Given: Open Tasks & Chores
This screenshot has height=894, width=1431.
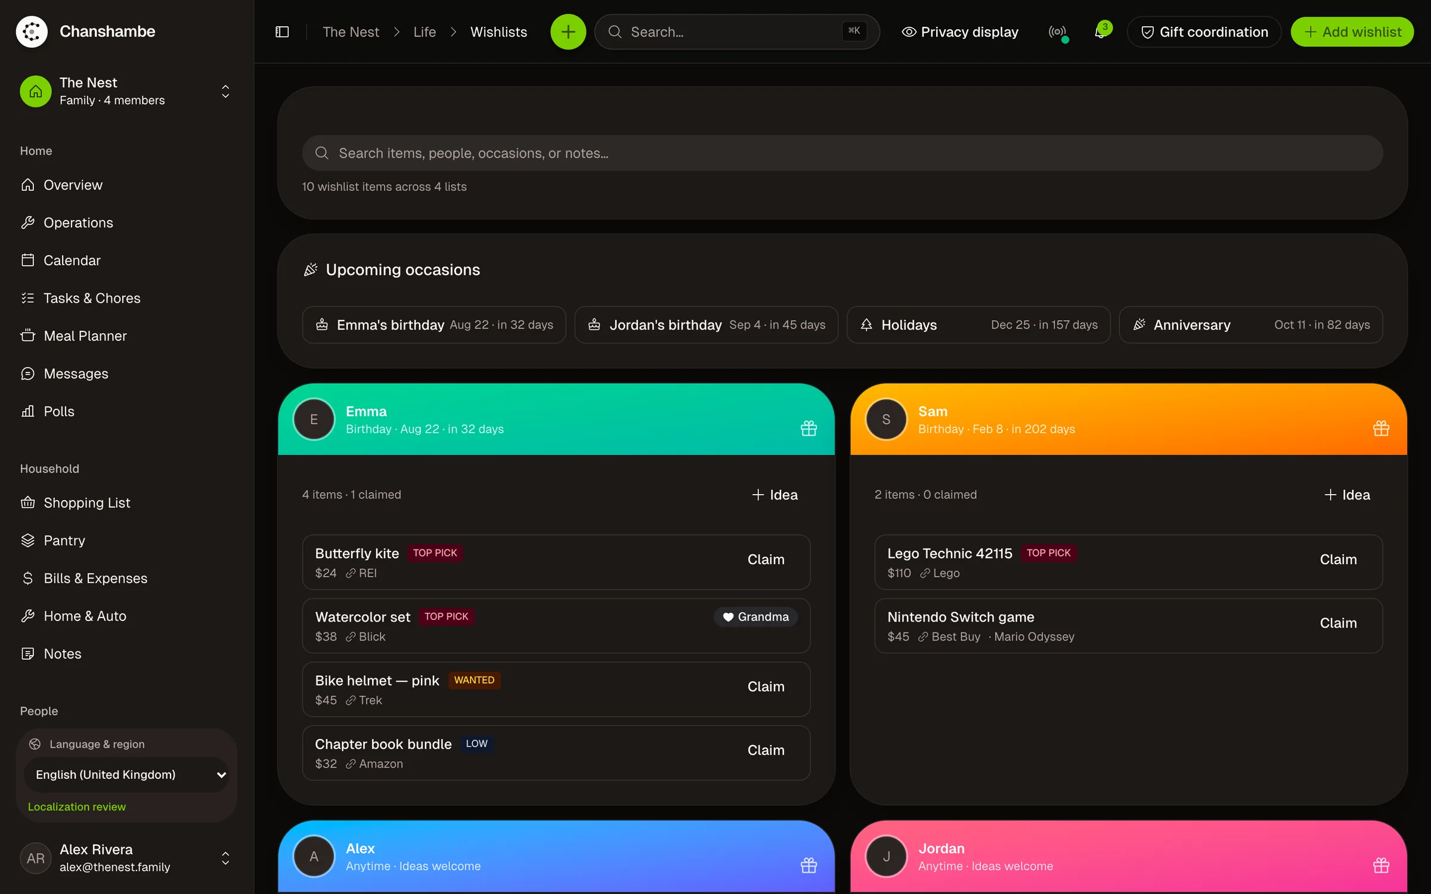Looking at the screenshot, I should point(126,298).
